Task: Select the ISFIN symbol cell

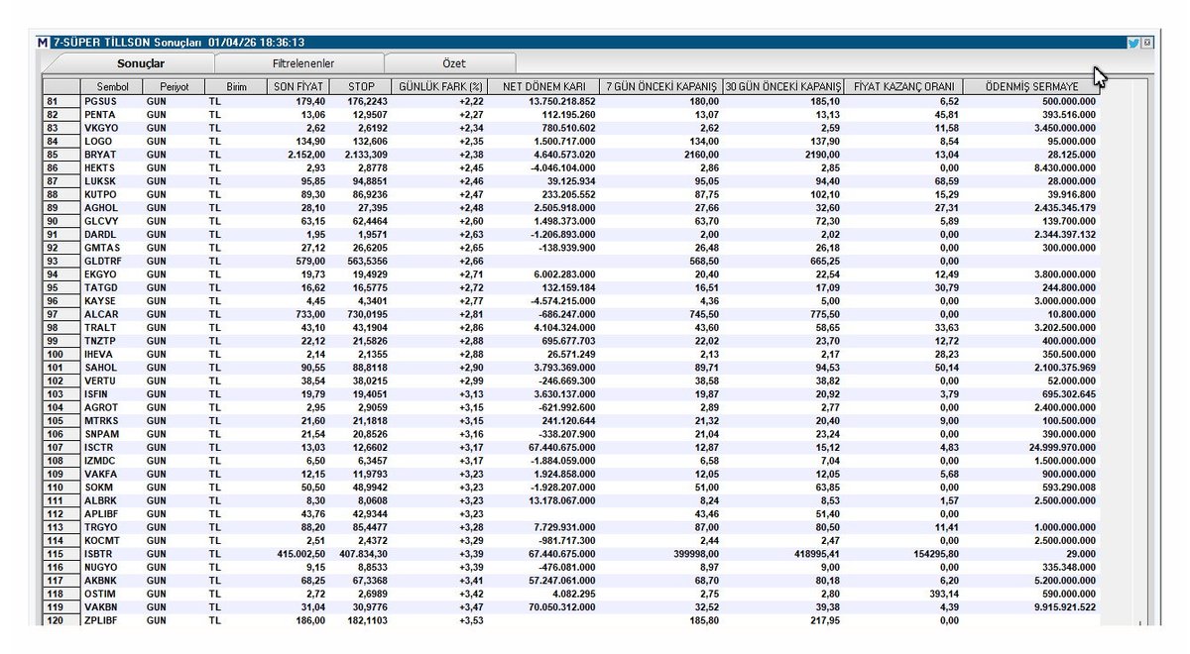Action: click(112, 395)
